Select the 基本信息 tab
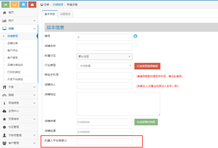This screenshot has height=148, width=218. (x=49, y=14)
